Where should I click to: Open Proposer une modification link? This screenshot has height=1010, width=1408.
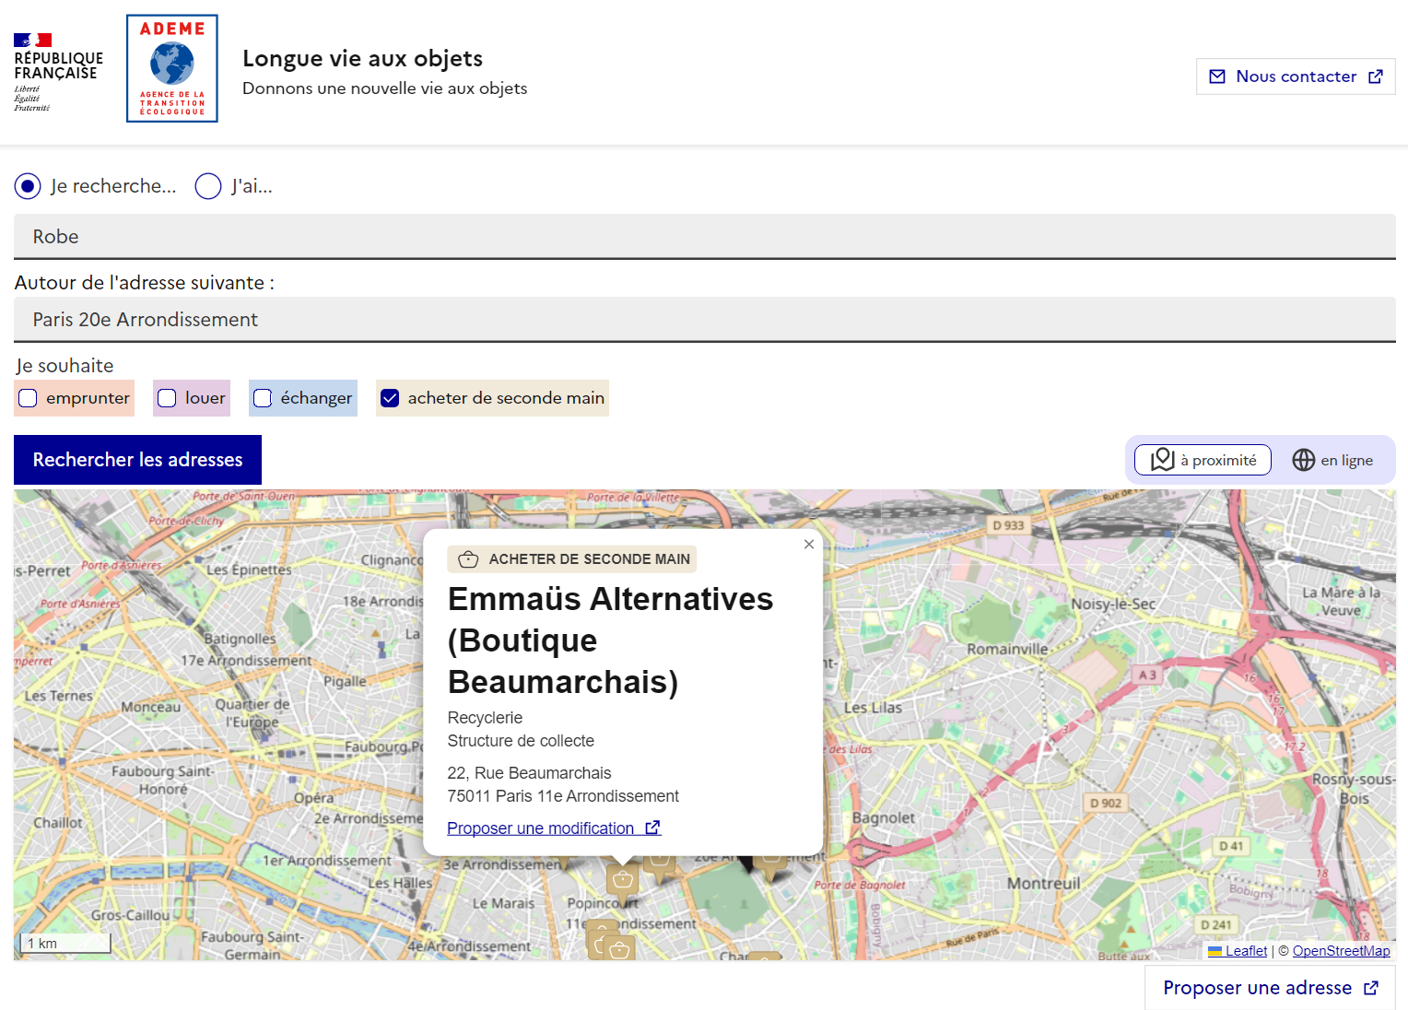[554, 828]
